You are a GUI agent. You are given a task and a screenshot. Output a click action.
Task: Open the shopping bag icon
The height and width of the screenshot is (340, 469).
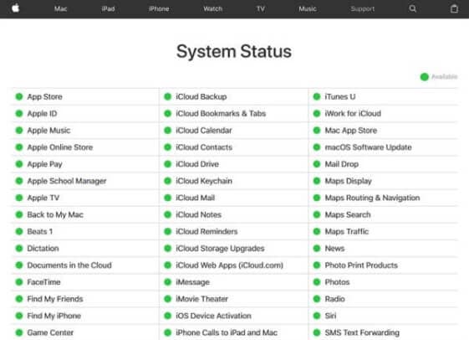pos(454,8)
